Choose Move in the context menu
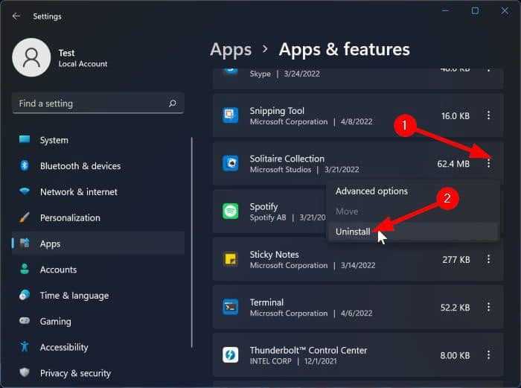521x388 pixels. (413, 212)
